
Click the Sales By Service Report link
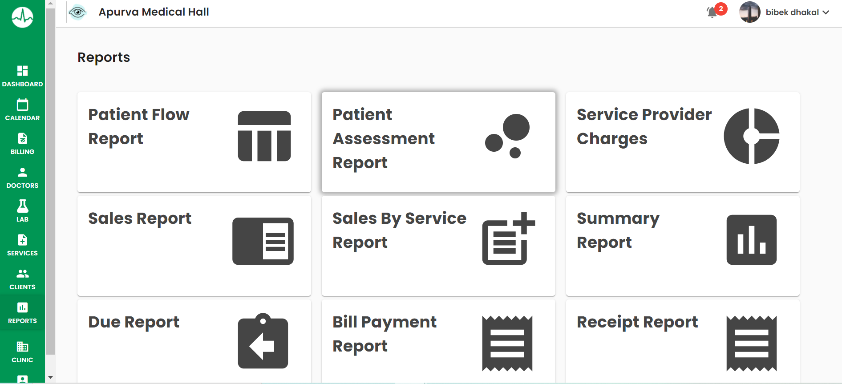[399, 230]
